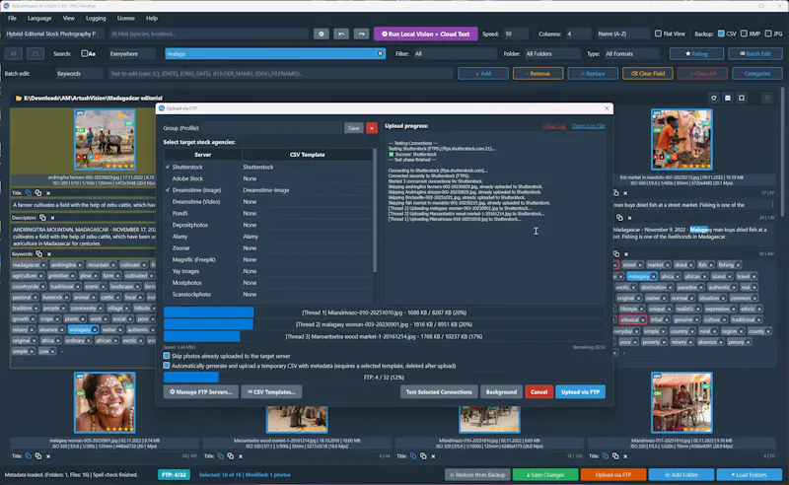Copy title of Maroantsetra wood market photo

[220, 455]
